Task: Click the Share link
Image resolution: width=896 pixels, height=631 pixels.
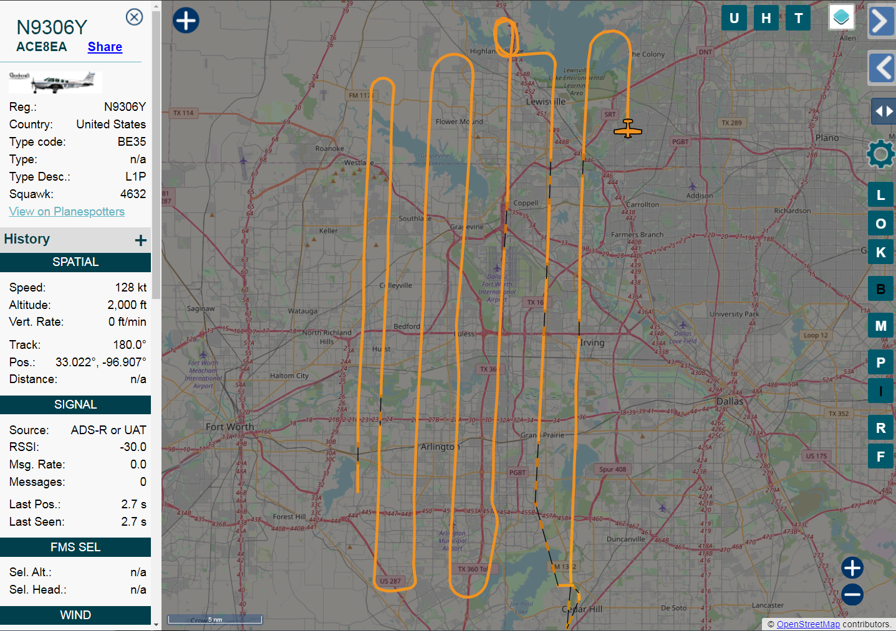Action: point(105,47)
